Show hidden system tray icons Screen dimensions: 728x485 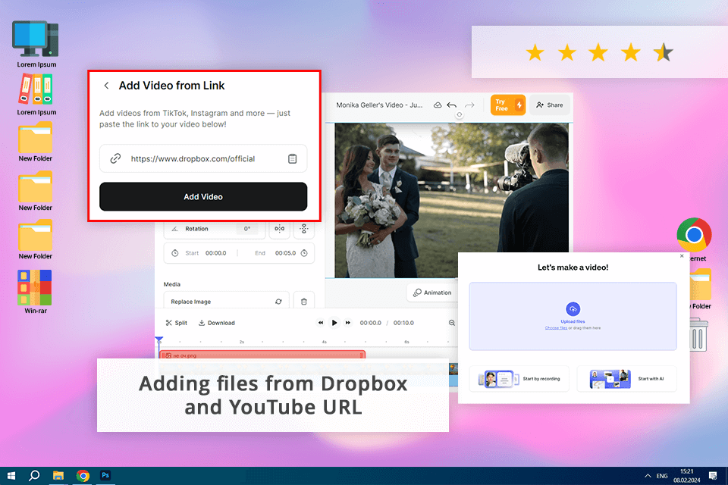648,476
